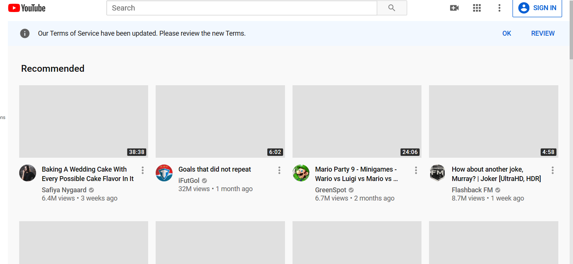Image resolution: width=573 pixels, height=264 pixels.
Task: Click the 38:38 video thumbnail
Action: pos(83,121)
